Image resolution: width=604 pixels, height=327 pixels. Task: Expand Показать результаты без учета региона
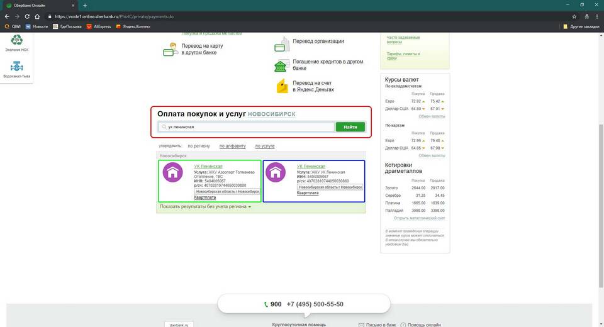pos(205,206)
